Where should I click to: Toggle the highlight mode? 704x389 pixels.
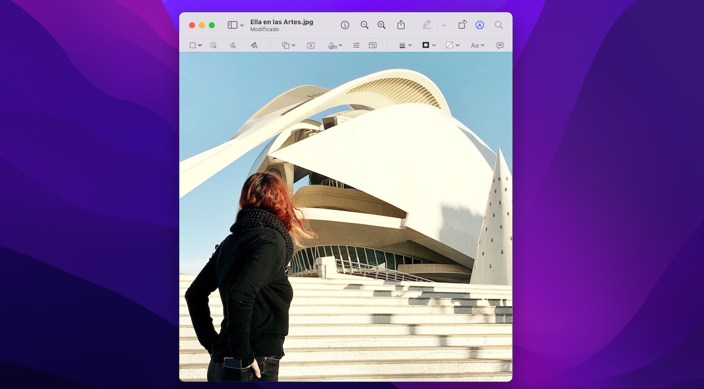426,25
